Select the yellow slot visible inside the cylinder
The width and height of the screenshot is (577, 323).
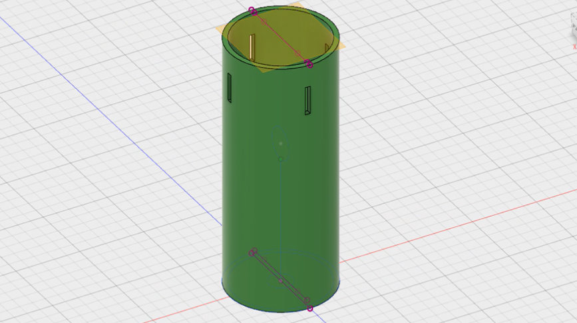[x=252, y=47]
